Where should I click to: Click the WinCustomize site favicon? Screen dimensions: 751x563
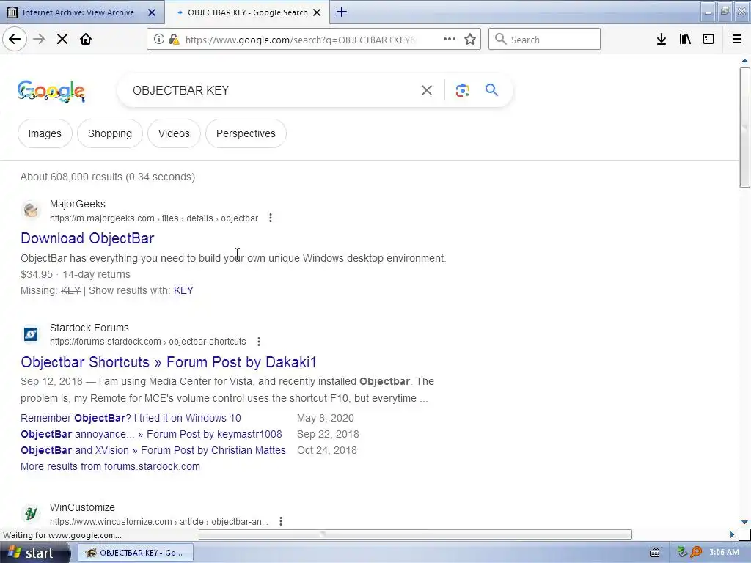pos(31,514)
